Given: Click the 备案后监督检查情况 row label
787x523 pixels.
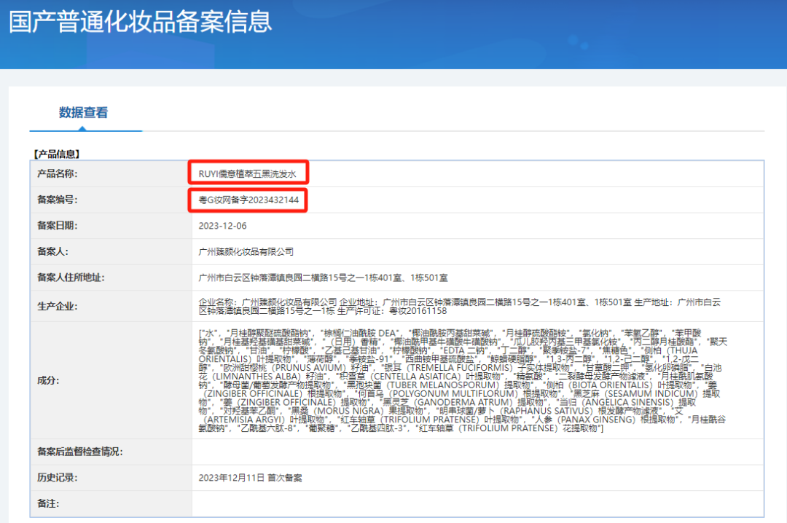Looking at the screenshot, I should click(x=79, y=452).
